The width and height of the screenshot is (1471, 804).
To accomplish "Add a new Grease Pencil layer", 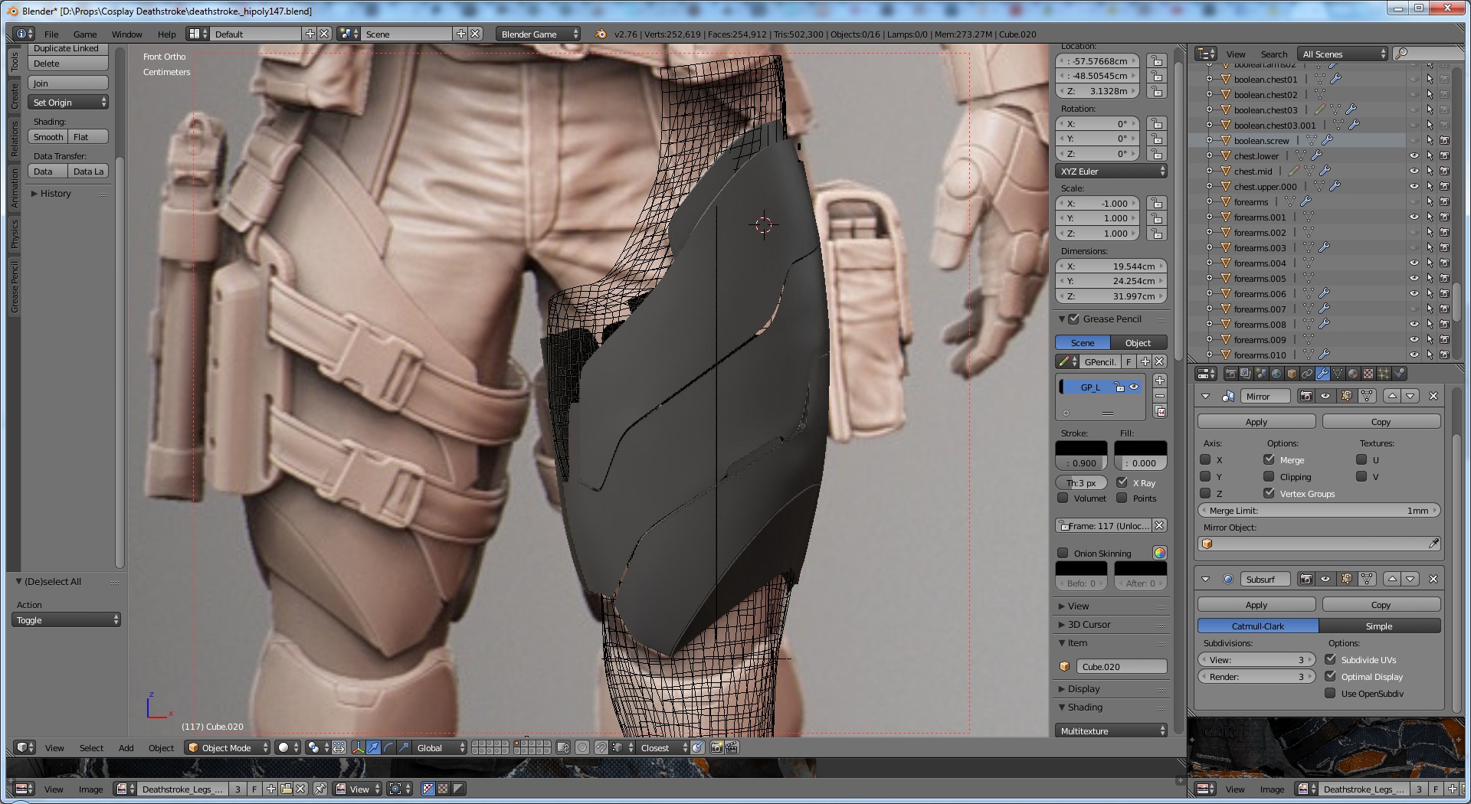I will click(x=1160, y=381).
